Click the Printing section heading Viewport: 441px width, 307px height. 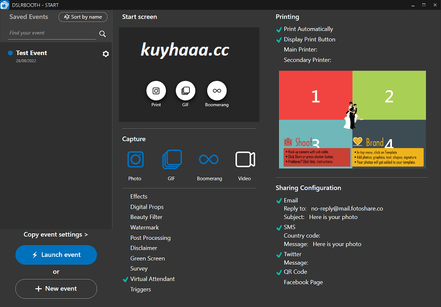click(287, 17)
